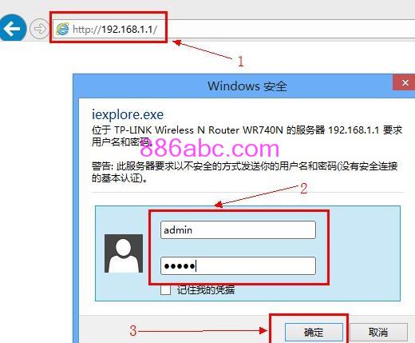Click the Internet Explorer page icon in address bar

pos(62,29)
